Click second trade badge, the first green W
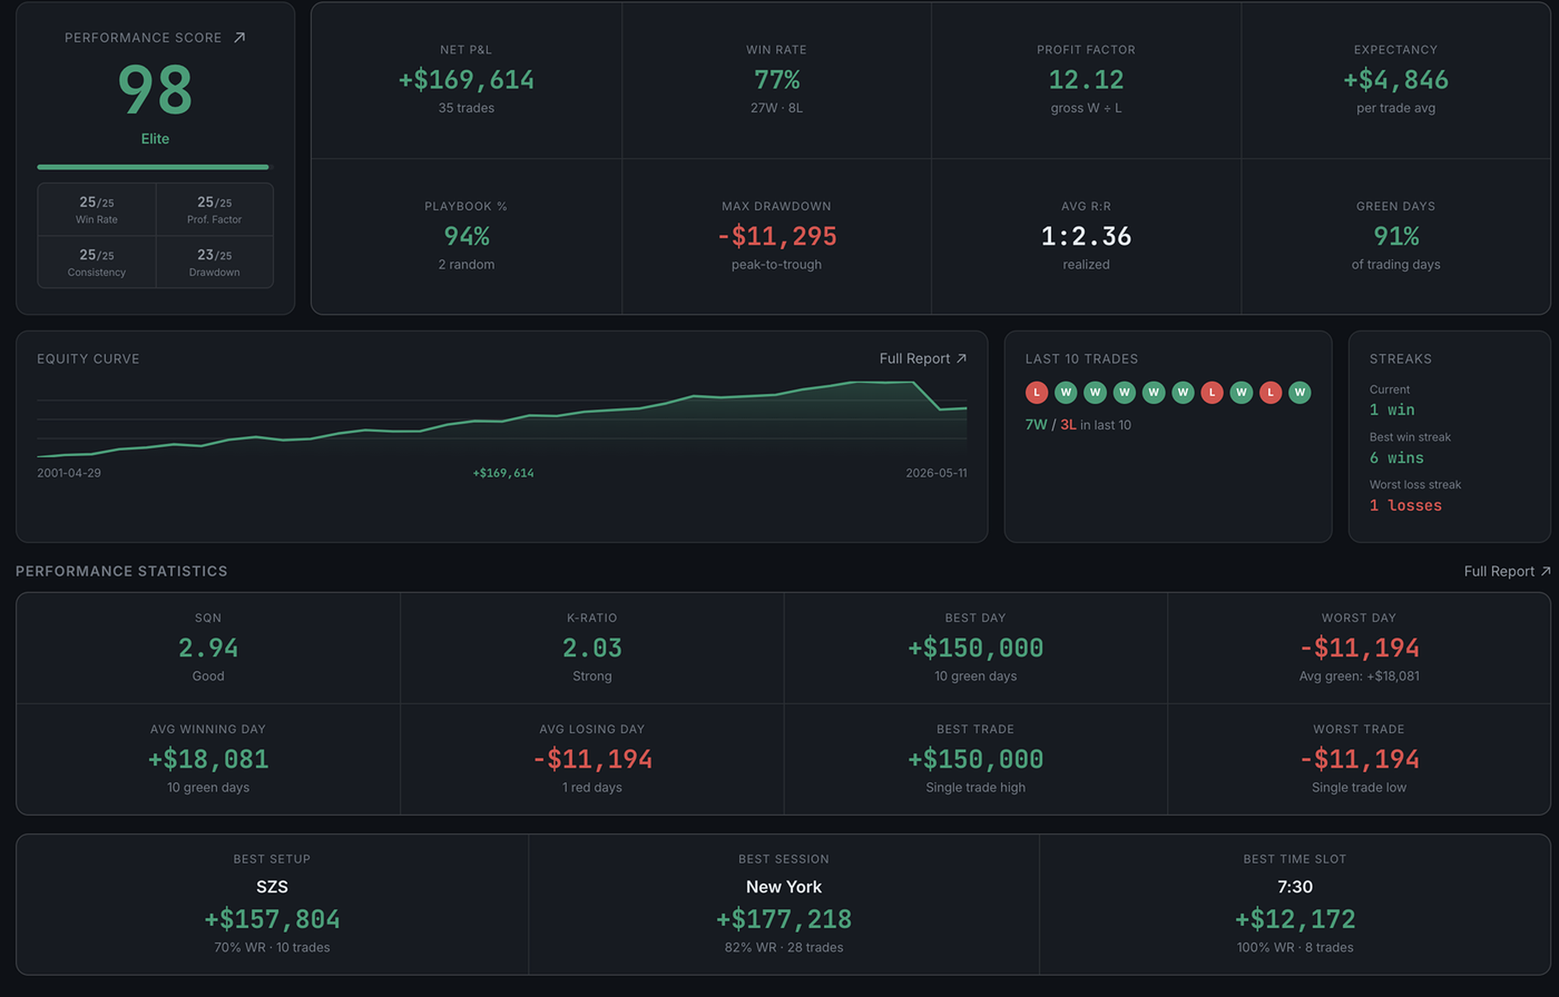 point(1066,392)
